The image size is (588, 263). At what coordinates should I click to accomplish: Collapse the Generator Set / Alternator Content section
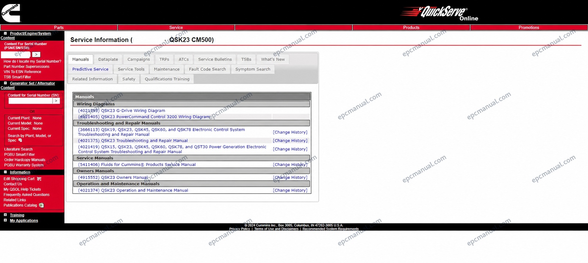[6, 83]
